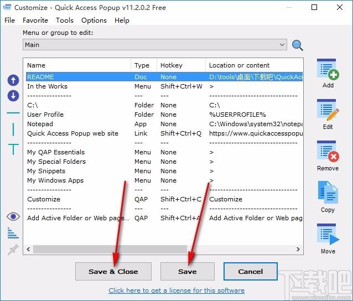Open the Tools menu
The height and width of the screenshot is (301, 353).
[x=65, y=20]
